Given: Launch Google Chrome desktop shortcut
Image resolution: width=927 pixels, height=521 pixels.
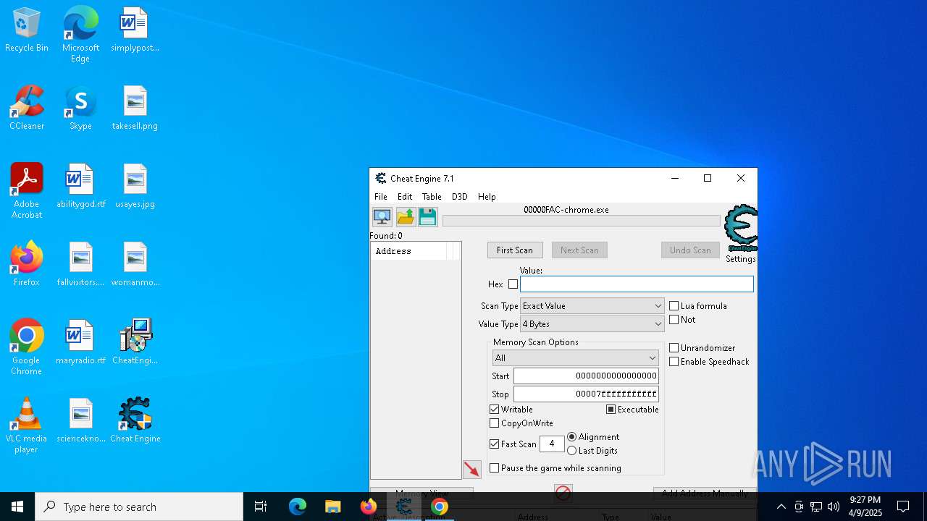Looking at the screenshot, I should click(27, 347).
